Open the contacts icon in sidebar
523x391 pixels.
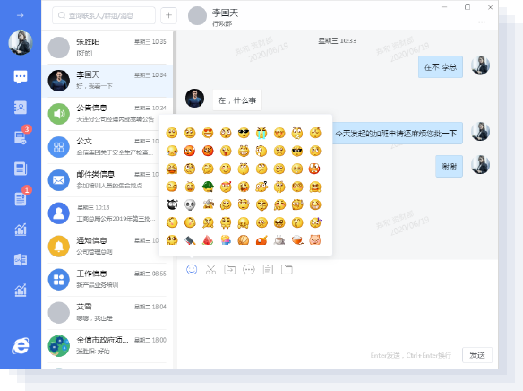click(21, 108)
